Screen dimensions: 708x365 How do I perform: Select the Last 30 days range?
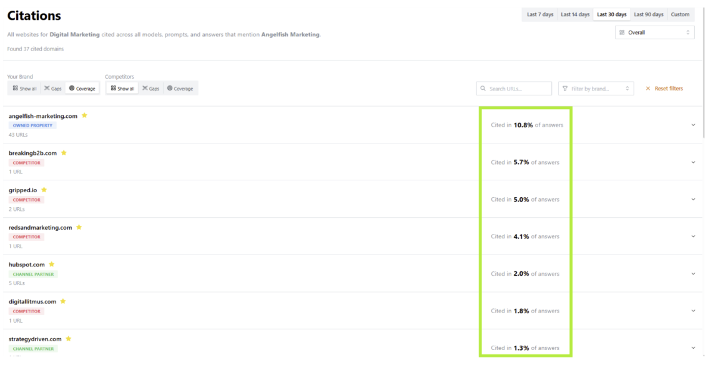(x=612, y=14)
